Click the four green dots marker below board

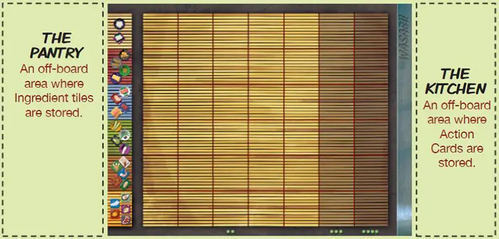(x=370, y=232)
